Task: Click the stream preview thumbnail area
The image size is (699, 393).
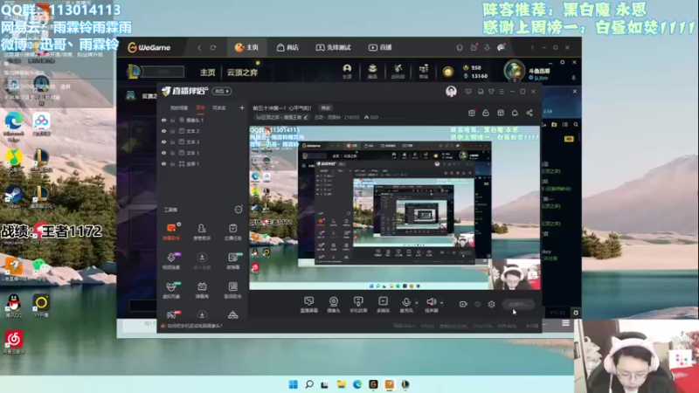Action: coord(395,208)
